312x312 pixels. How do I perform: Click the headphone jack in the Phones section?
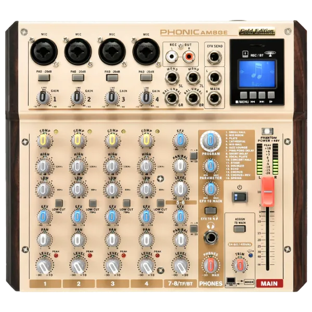[211, 238]
